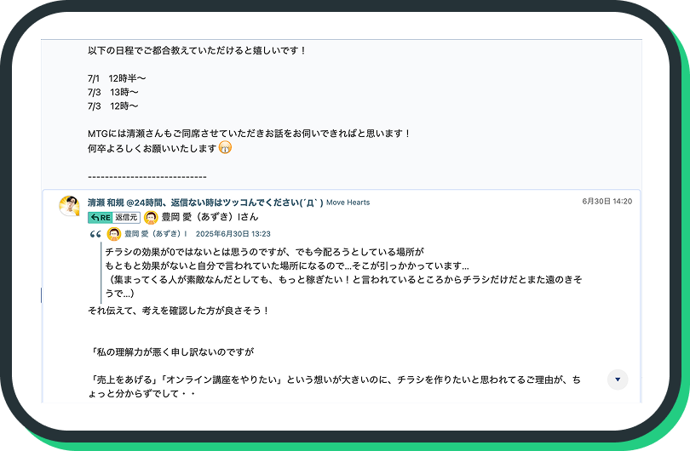Click the sentence starting MTGには清瀬さんも
Viewport: 690px width, 451px height.
[250, 134]
